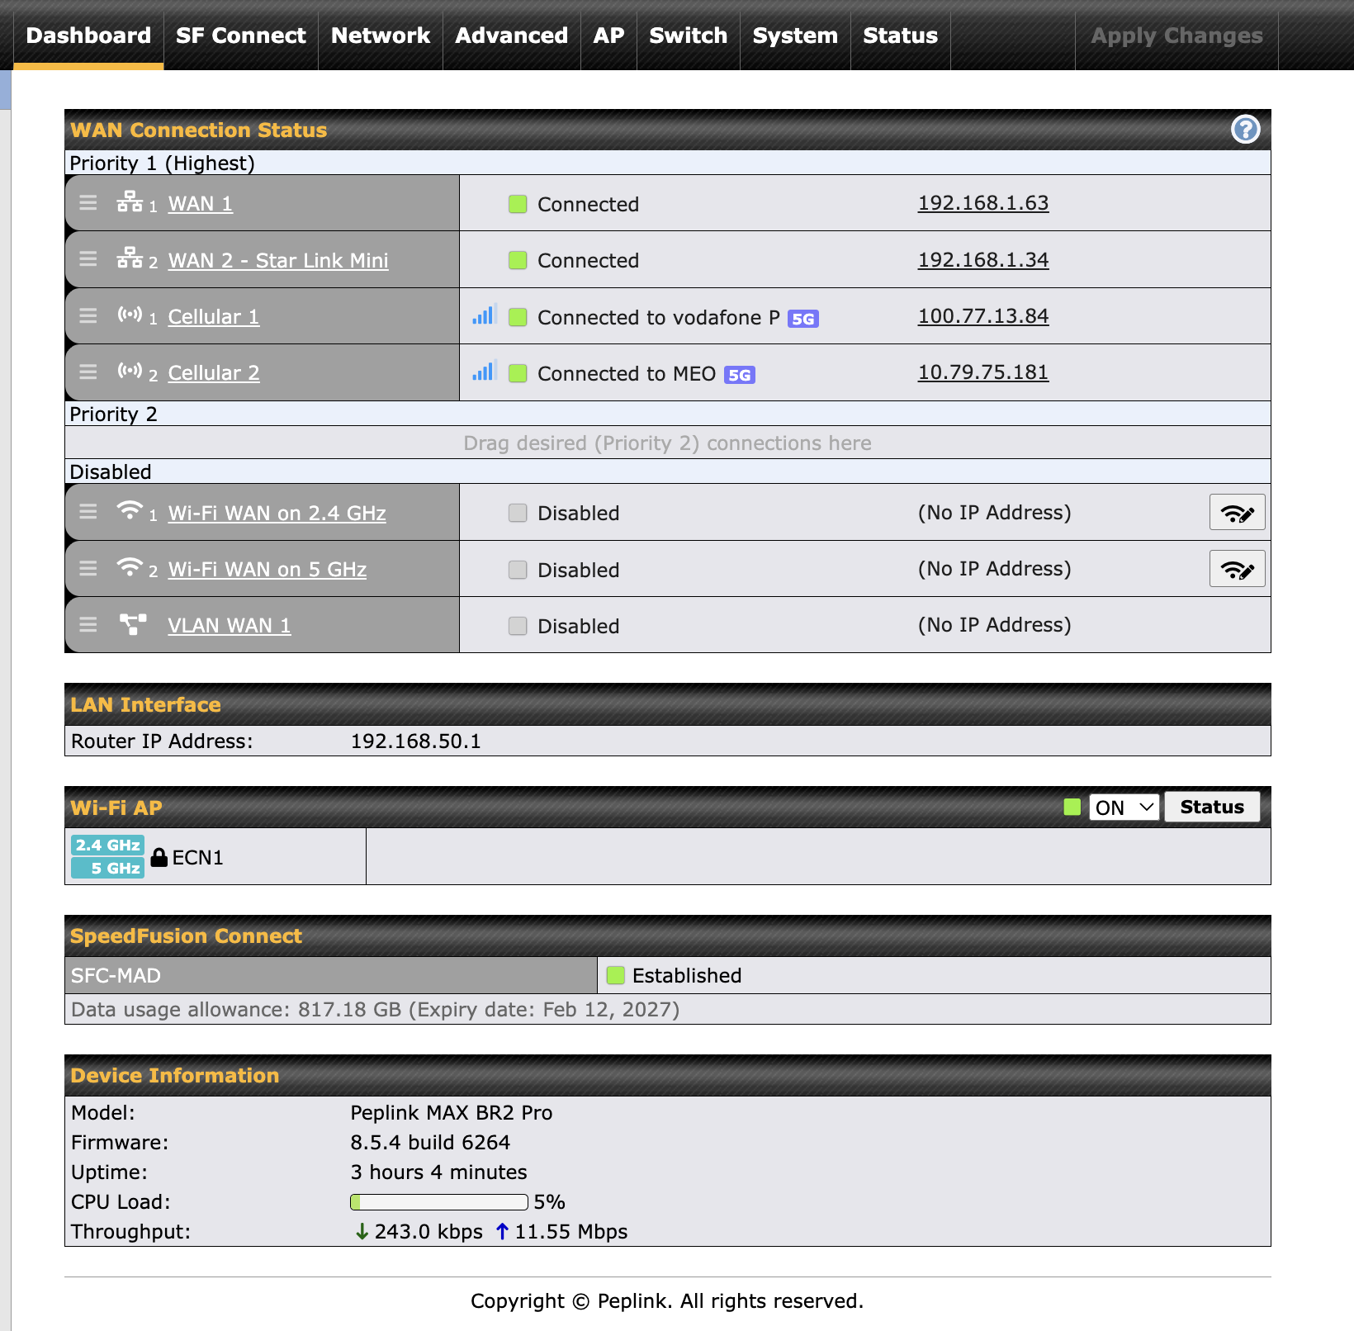Open the Advanced menu
The height and width of the screenshot is (1331, 1354).
511,36
